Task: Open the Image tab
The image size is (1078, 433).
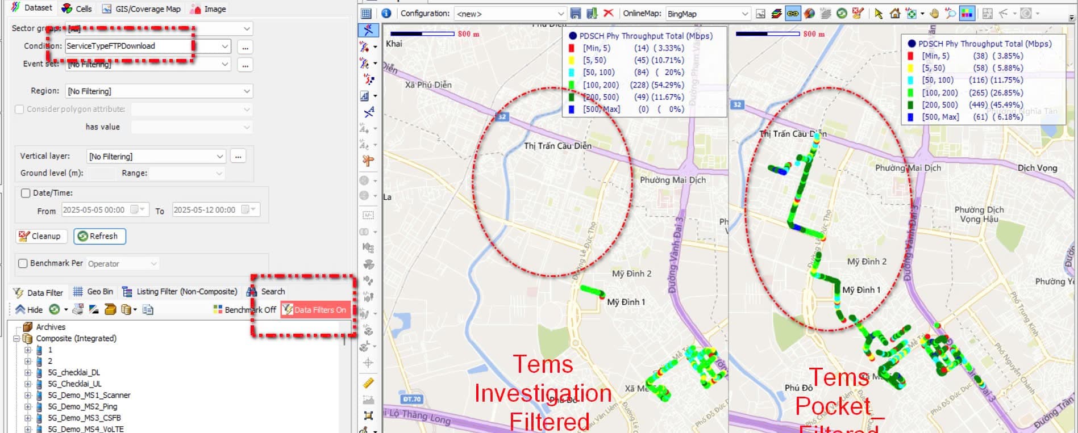Action: pos(209,9)
